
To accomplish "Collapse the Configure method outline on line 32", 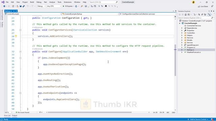I will click(20, 51).
